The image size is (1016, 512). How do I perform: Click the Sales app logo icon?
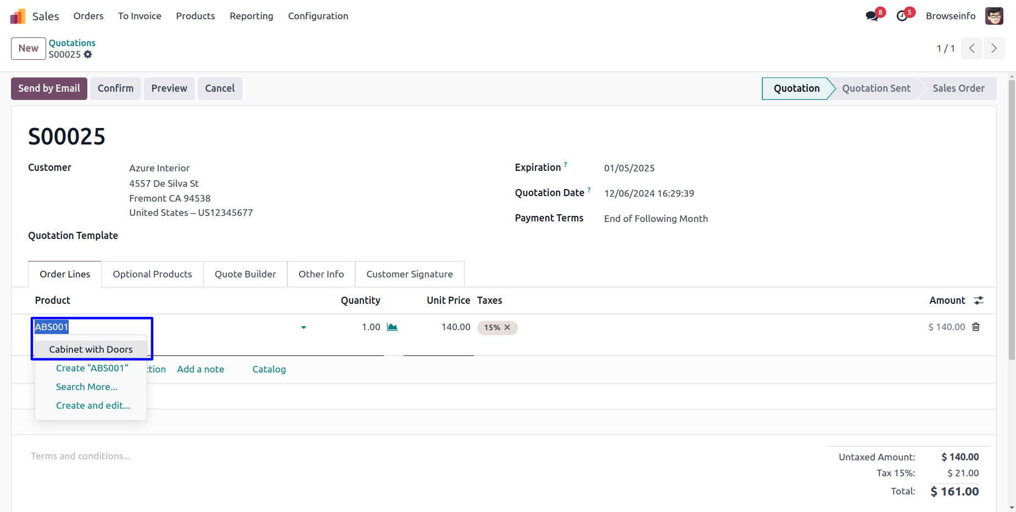pos(18,16)
